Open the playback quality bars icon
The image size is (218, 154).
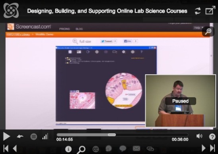click(x=45, y=136)
